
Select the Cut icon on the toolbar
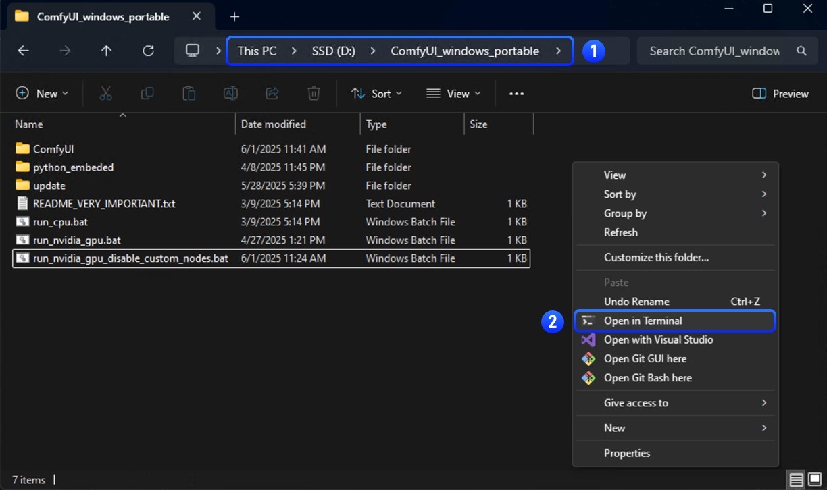[x=105, y=93]
